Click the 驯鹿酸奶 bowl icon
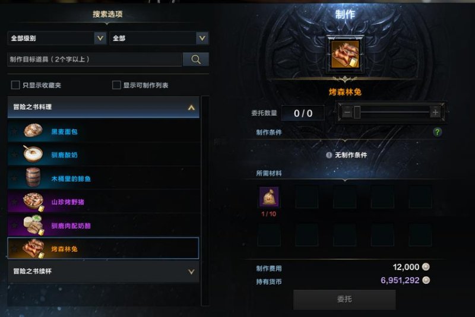This screenshot has width=475, height=317. pyautogui.click(x=33, y=154)
